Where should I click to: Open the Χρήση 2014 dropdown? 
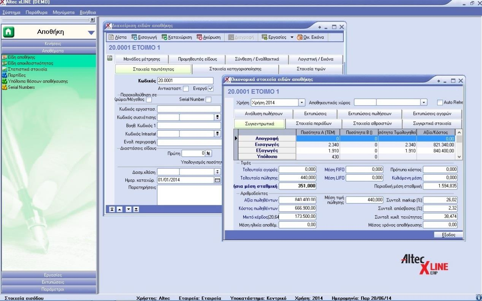click(x=302, y=102)
